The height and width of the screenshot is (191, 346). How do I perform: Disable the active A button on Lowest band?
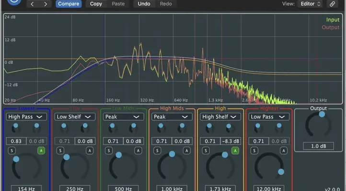(41, 150)
